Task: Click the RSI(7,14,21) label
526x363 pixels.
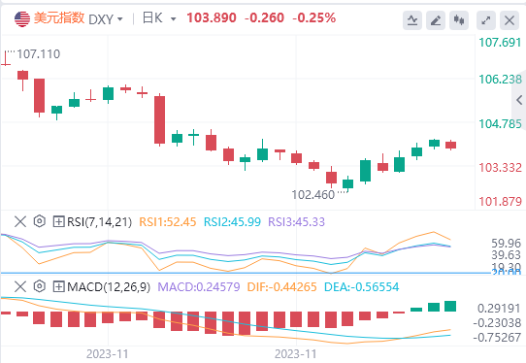Action: coord(99,222)
